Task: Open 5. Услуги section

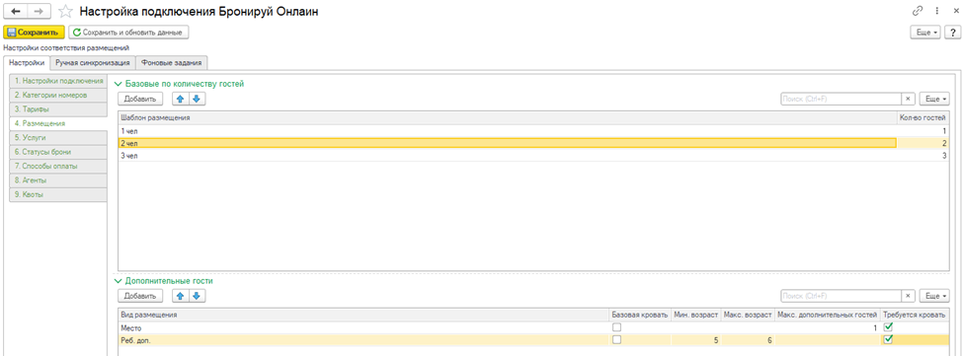Action: coord(59,138)
